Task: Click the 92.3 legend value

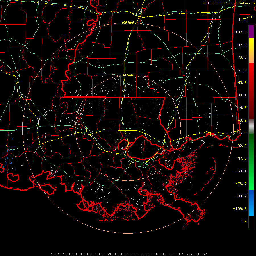Action: click(x=242, y=45)
